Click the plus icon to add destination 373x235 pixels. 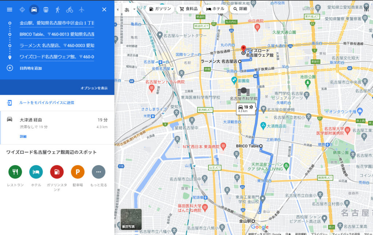[x=10, y=68]
